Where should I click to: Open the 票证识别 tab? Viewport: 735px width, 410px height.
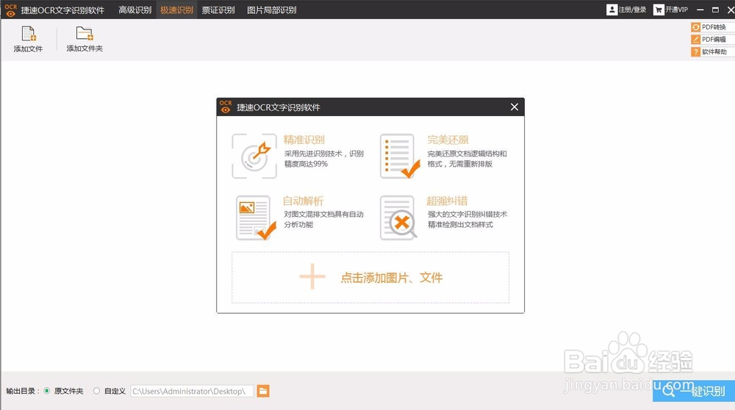[x=218, y=10]
